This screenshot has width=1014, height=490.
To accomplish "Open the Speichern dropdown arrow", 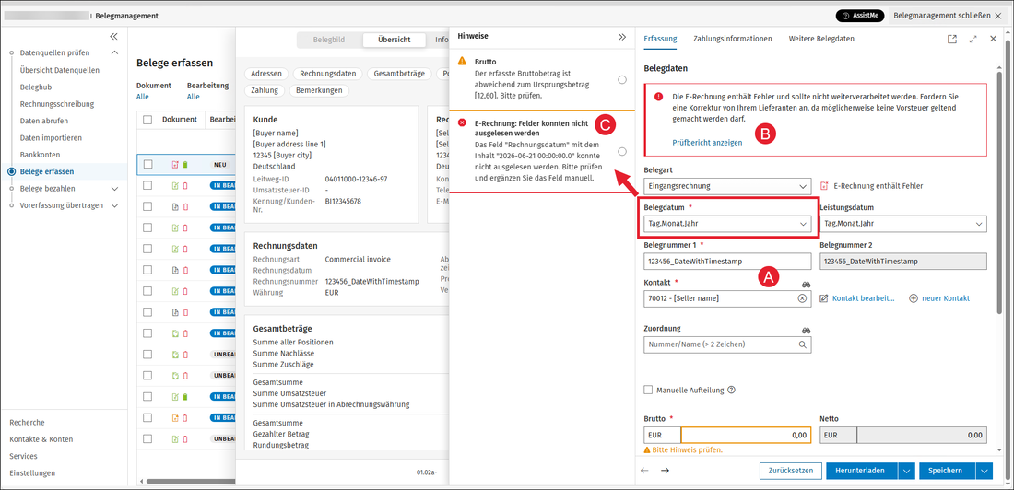I will coord(985,471).
